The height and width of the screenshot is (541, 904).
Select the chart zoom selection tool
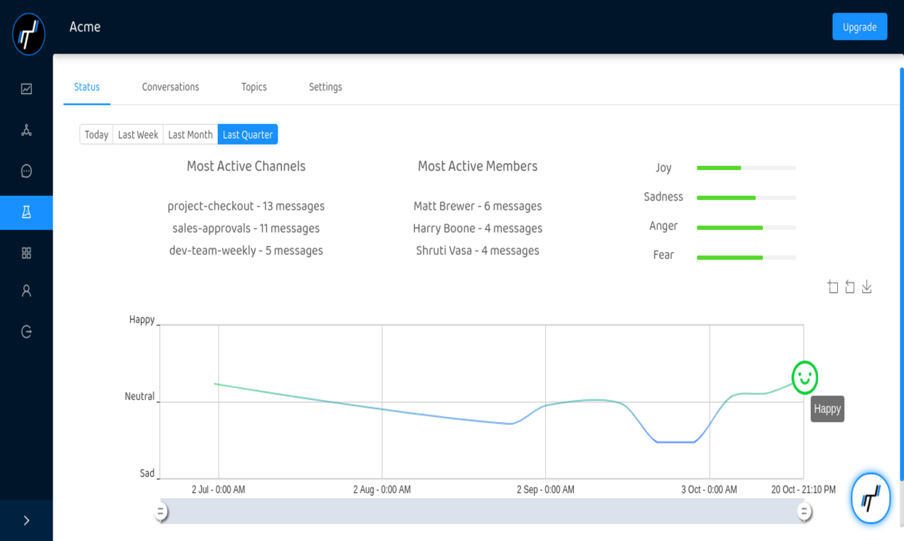pyautogui.click(x=833, y=286)
